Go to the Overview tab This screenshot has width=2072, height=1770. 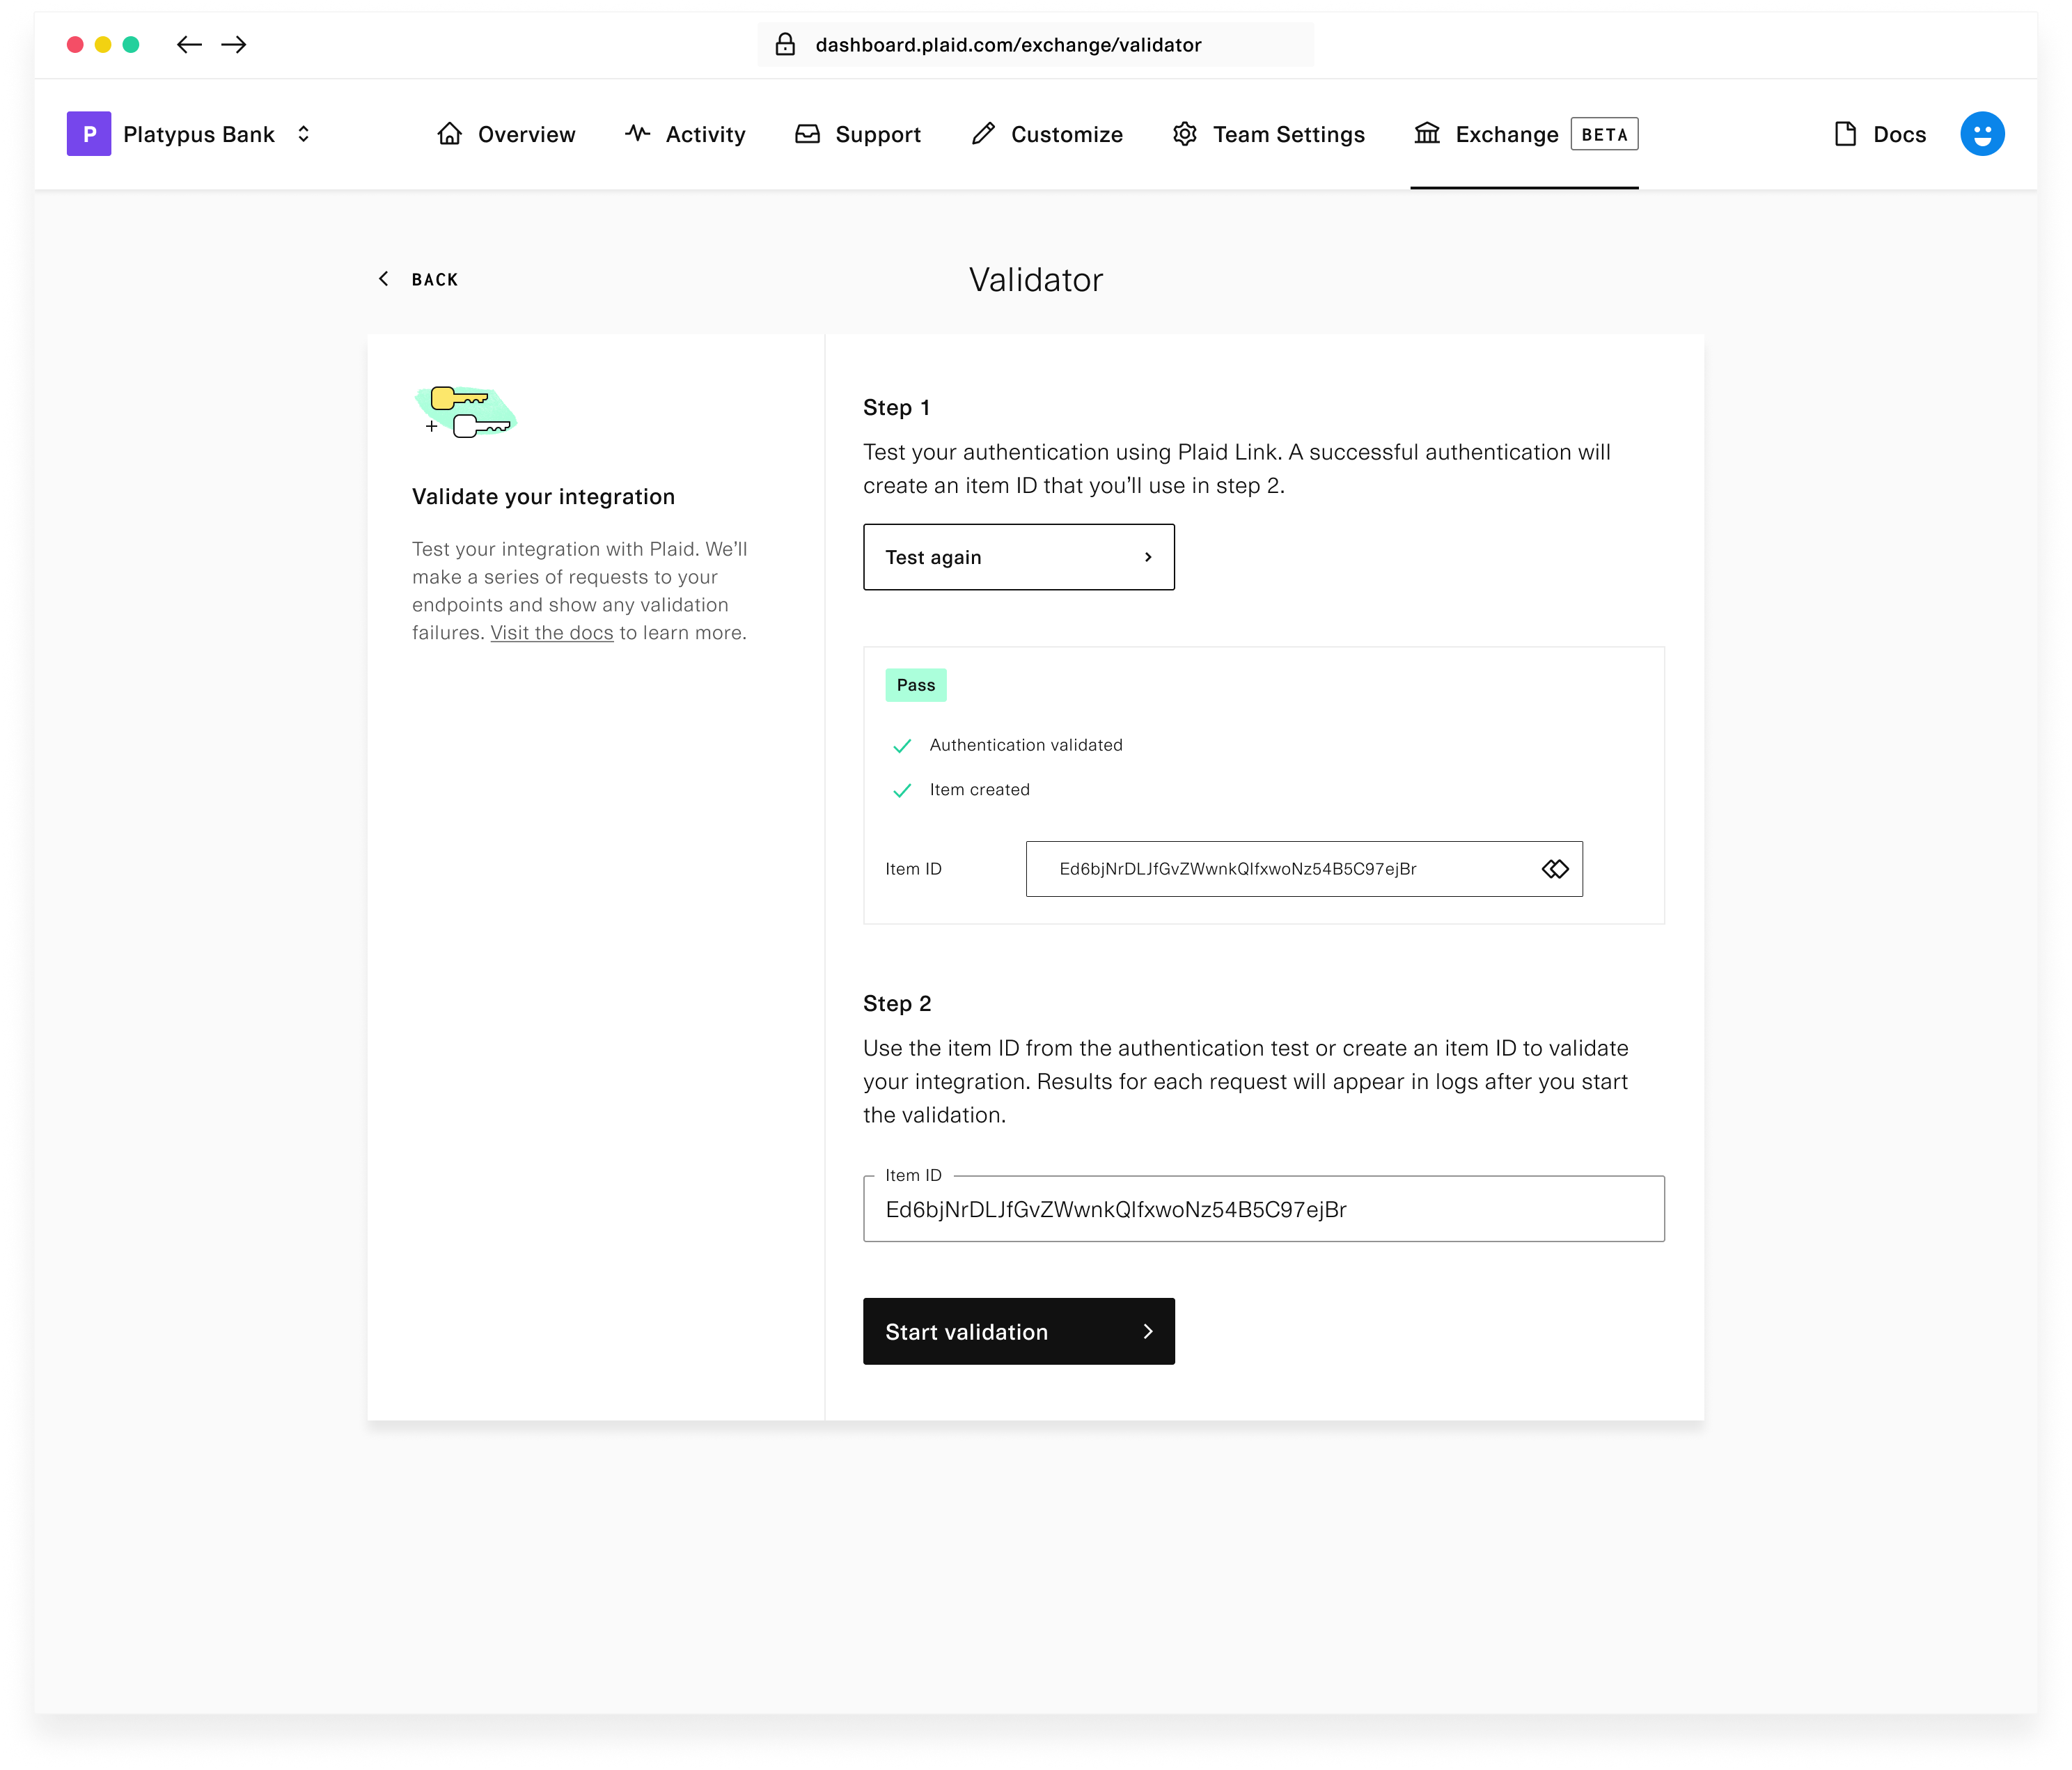coord(507,134)
